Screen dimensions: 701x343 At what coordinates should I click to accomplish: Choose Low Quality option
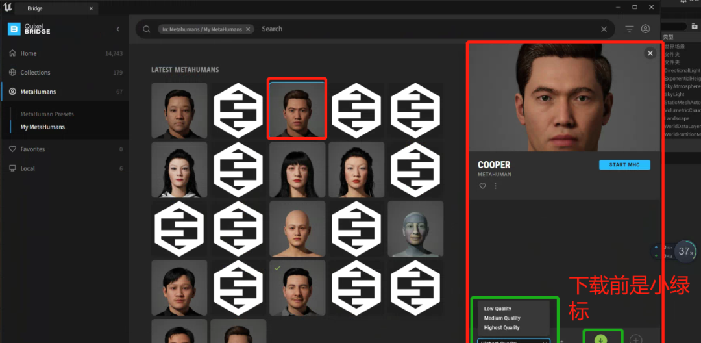coord(497,309)
